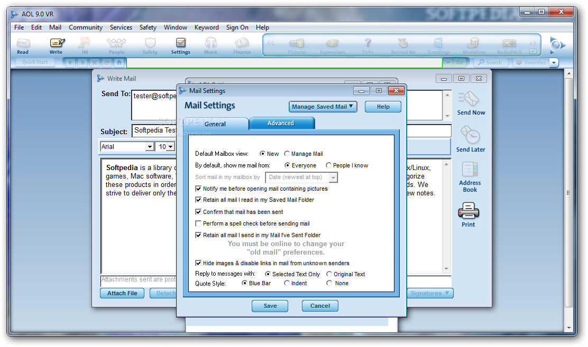Open the File menu
The width and height of the screenshot is (588, 347).
pos(19,27)
